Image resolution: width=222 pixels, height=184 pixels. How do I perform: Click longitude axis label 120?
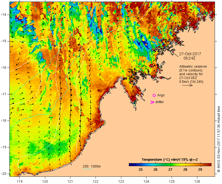pos(45,182)
